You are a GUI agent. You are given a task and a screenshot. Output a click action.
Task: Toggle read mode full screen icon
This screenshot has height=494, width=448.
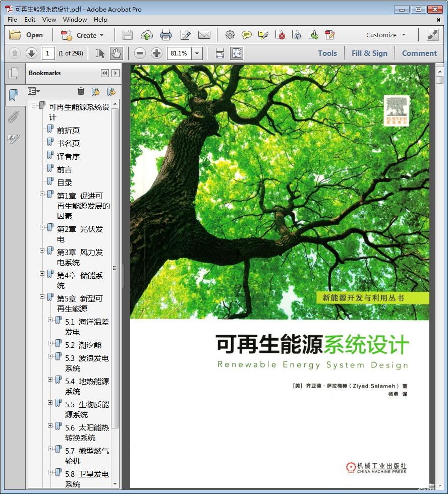(433, 35)
